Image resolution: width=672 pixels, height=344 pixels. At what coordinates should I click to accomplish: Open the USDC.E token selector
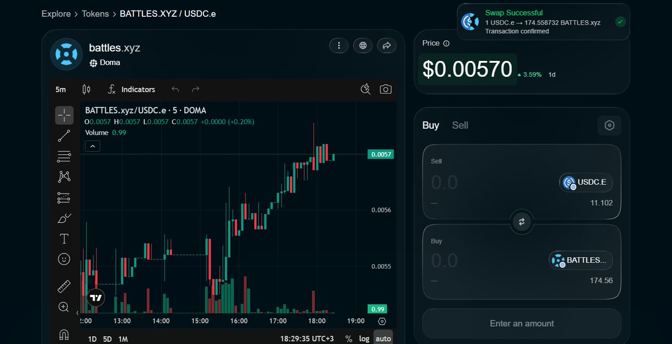(x=586, y=182)
